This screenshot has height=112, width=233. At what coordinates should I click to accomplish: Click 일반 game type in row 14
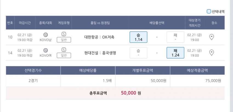click(x=64, y=55)
